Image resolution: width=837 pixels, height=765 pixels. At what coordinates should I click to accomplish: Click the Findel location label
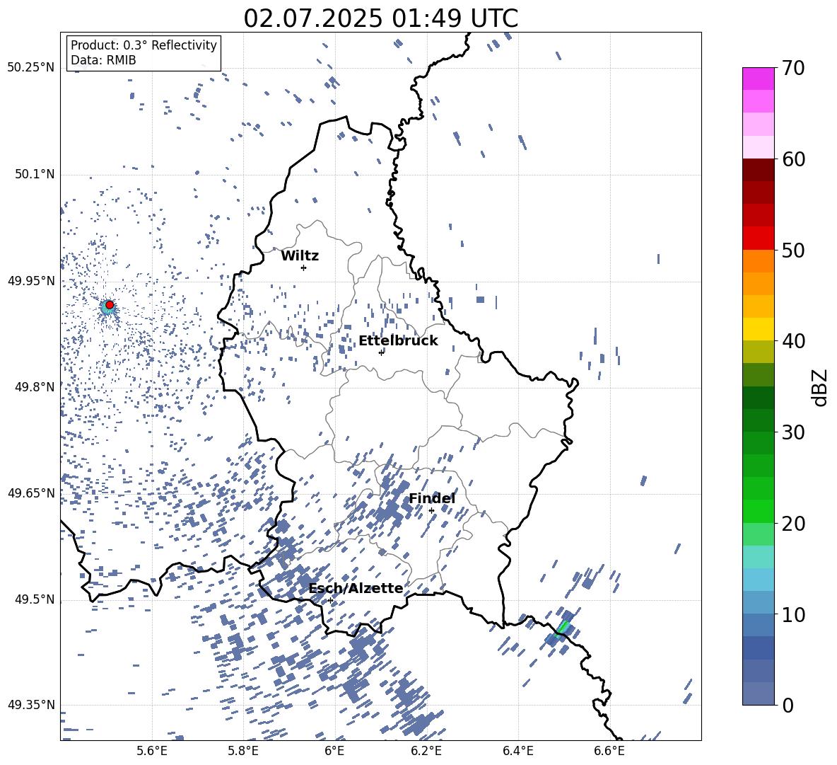(432, 498)
